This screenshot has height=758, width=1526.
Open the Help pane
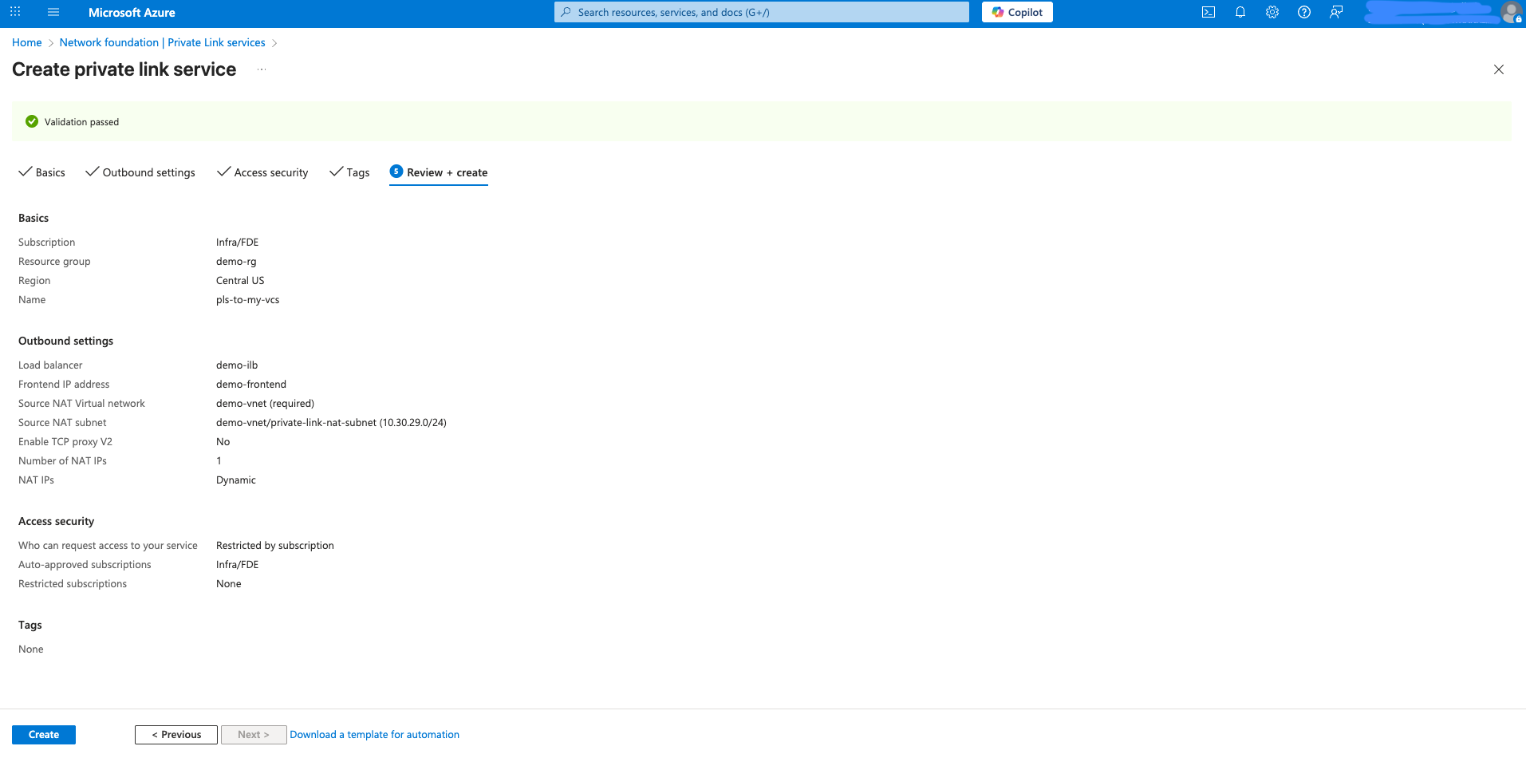[x=1303, y=12]
